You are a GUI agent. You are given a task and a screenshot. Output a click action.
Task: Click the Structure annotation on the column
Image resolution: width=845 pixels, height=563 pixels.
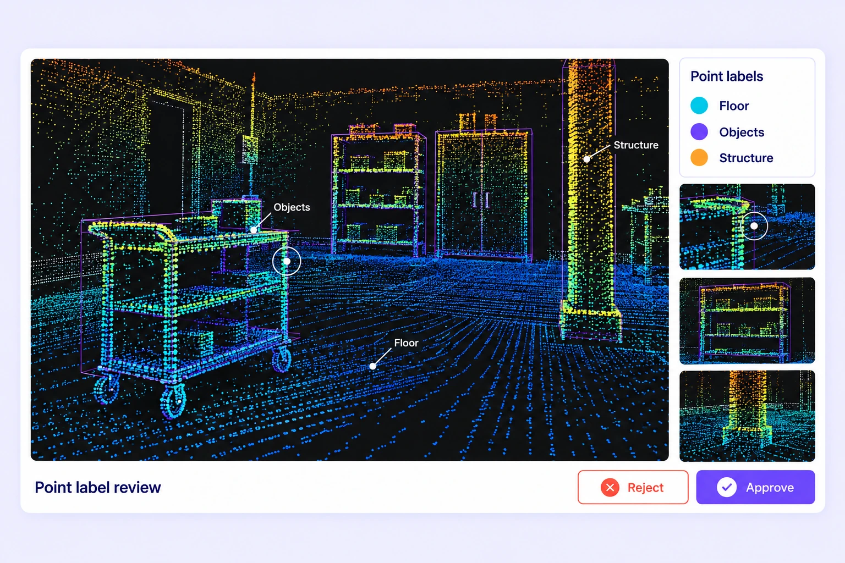(636, 145)
